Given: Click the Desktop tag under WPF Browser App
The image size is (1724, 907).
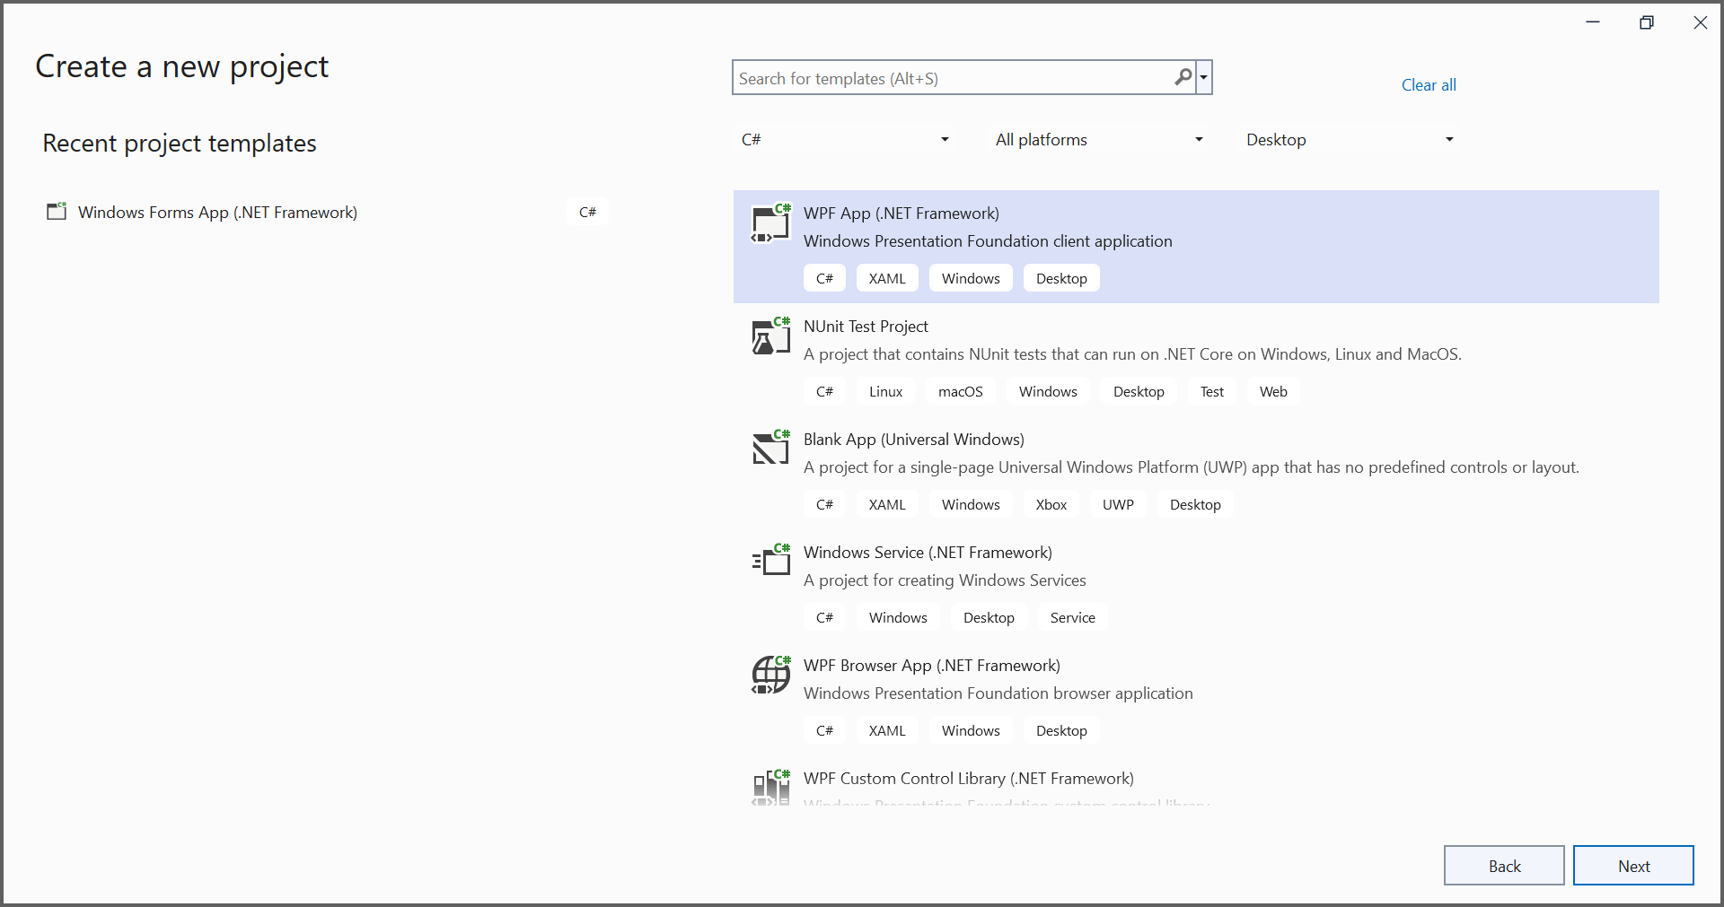Looking at the screenshot, I should pyautogui.click(x=1061, y=731).
